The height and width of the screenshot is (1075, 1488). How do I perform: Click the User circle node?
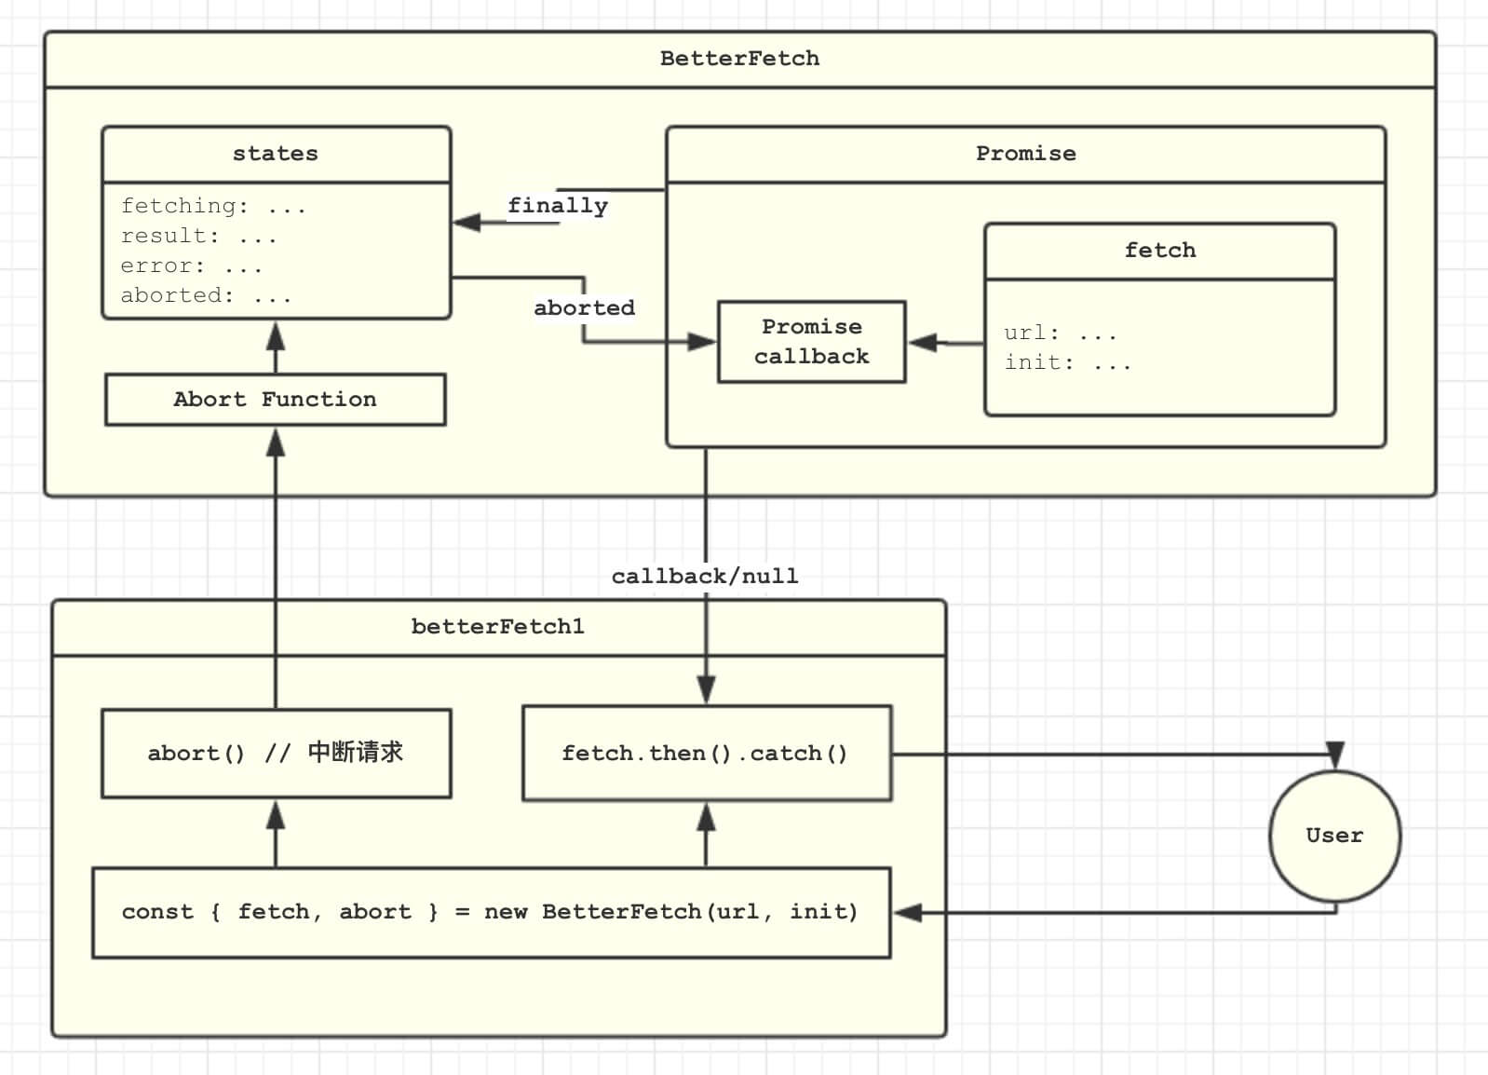click(1334, 836)
